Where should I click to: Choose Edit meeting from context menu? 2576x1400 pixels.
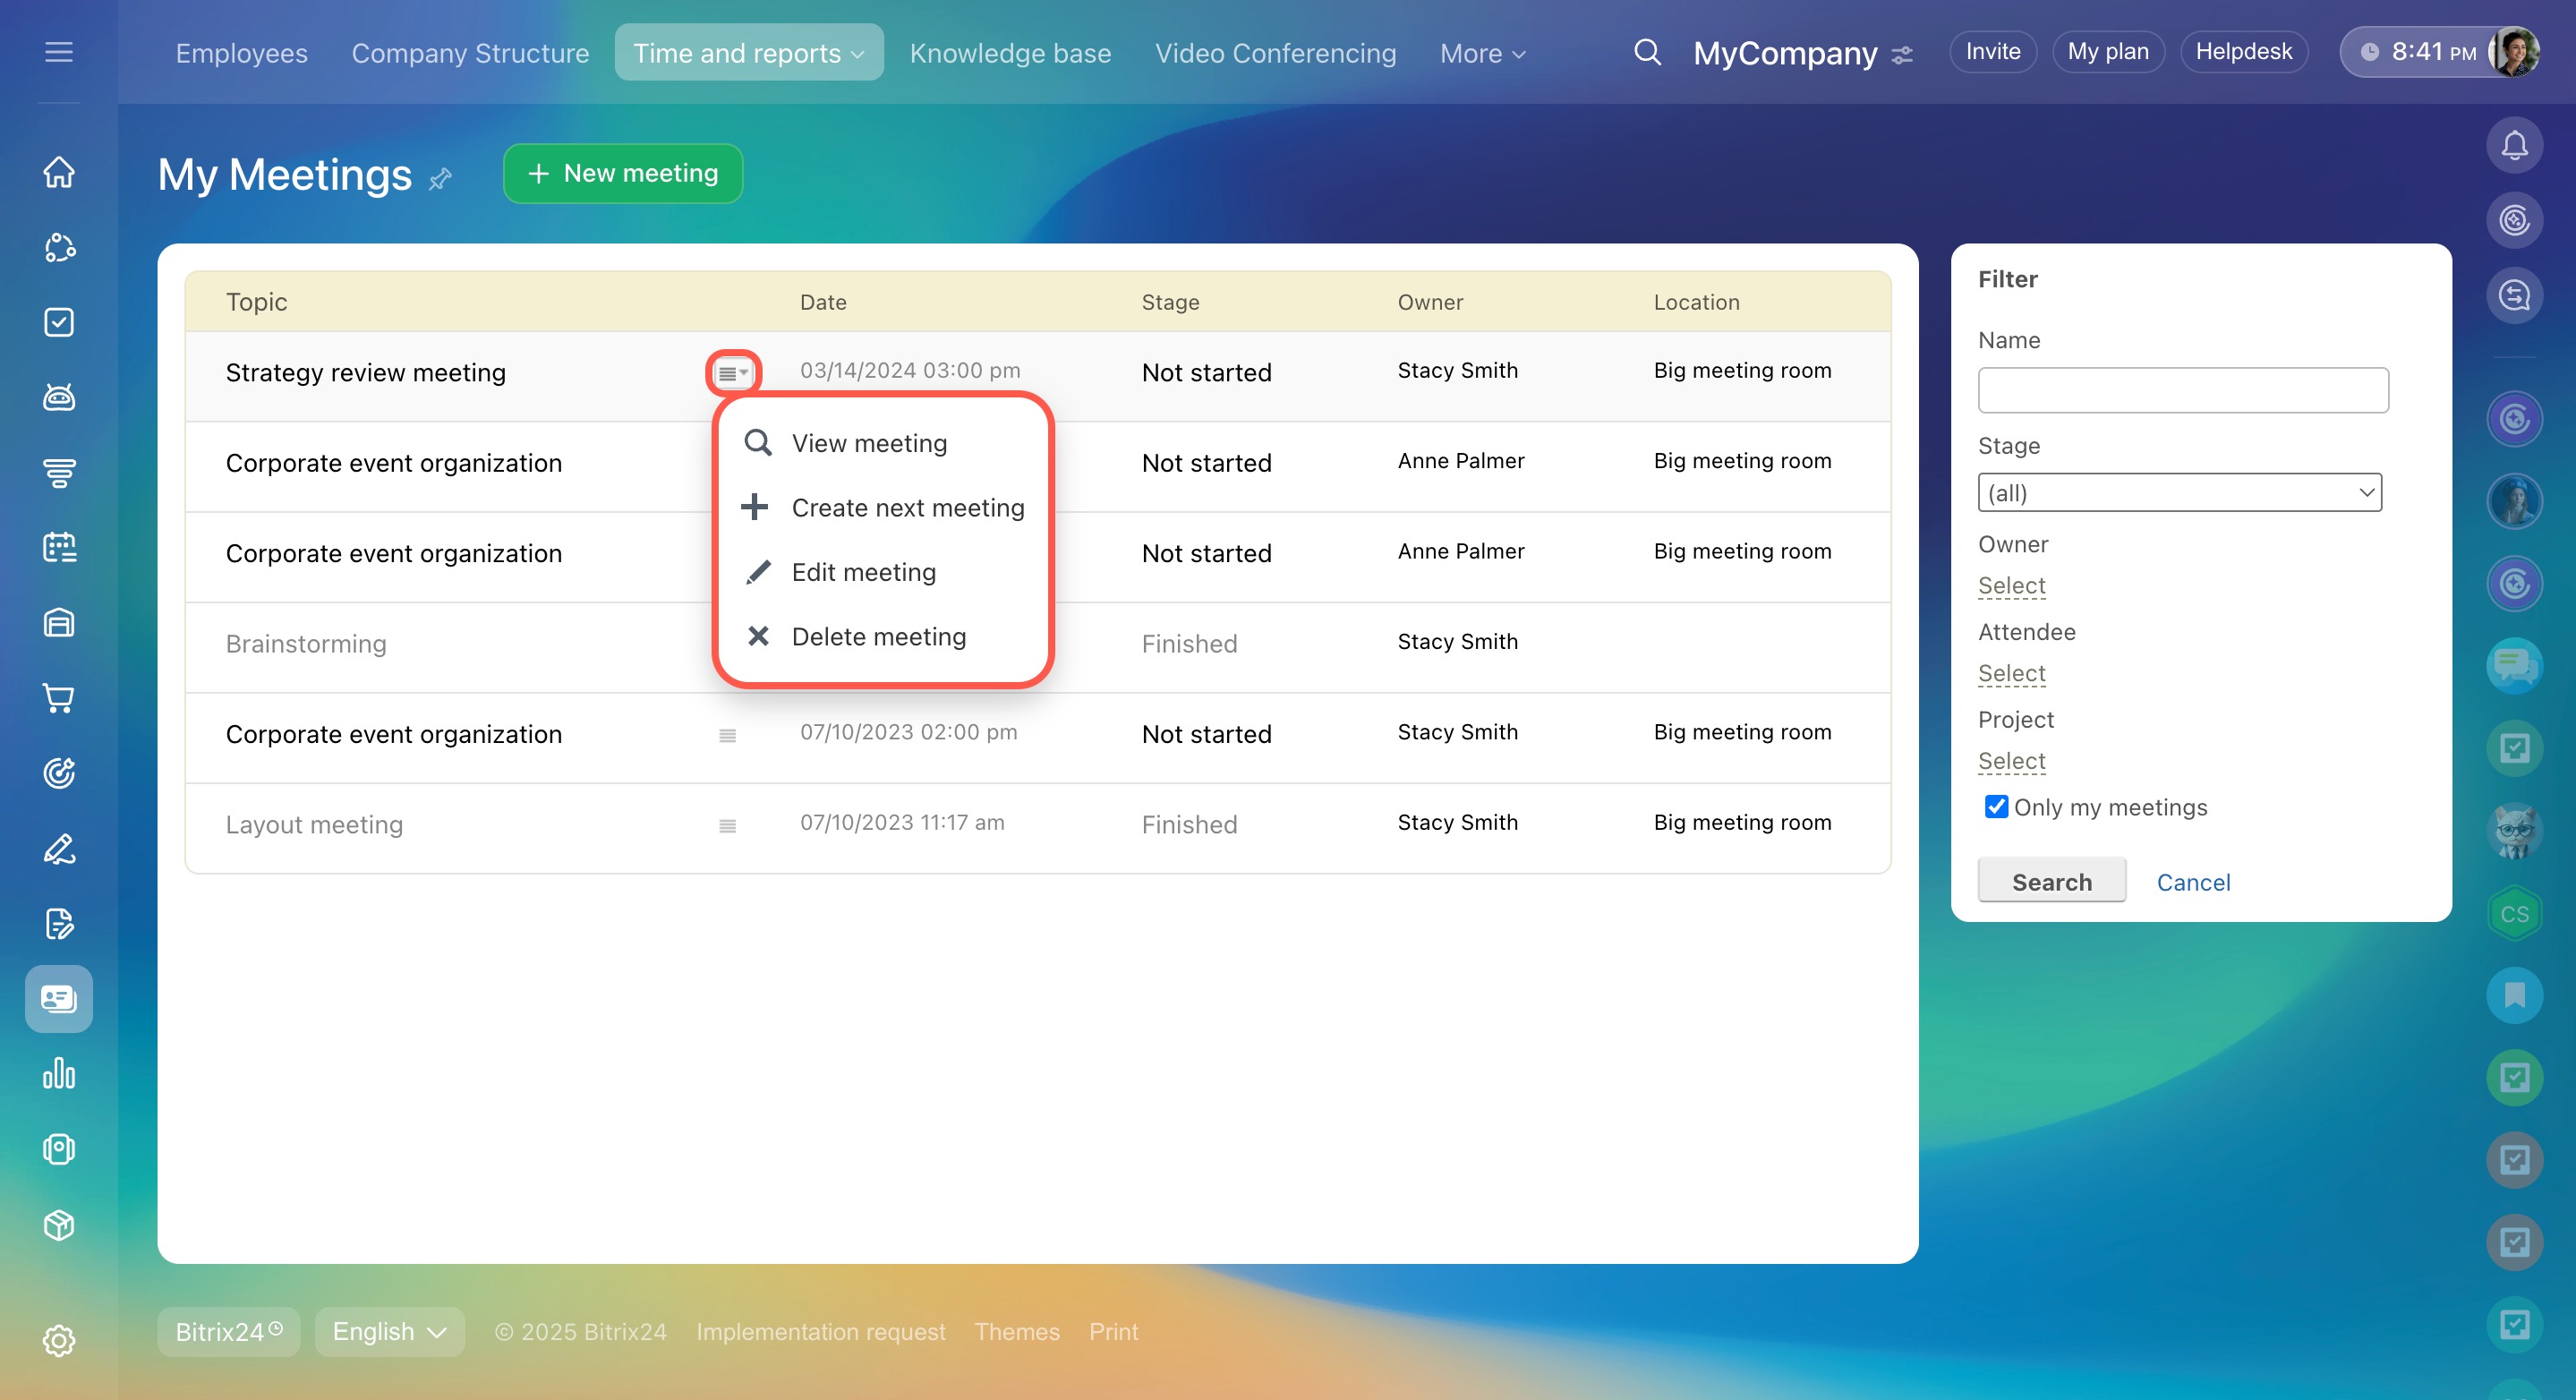863,572
